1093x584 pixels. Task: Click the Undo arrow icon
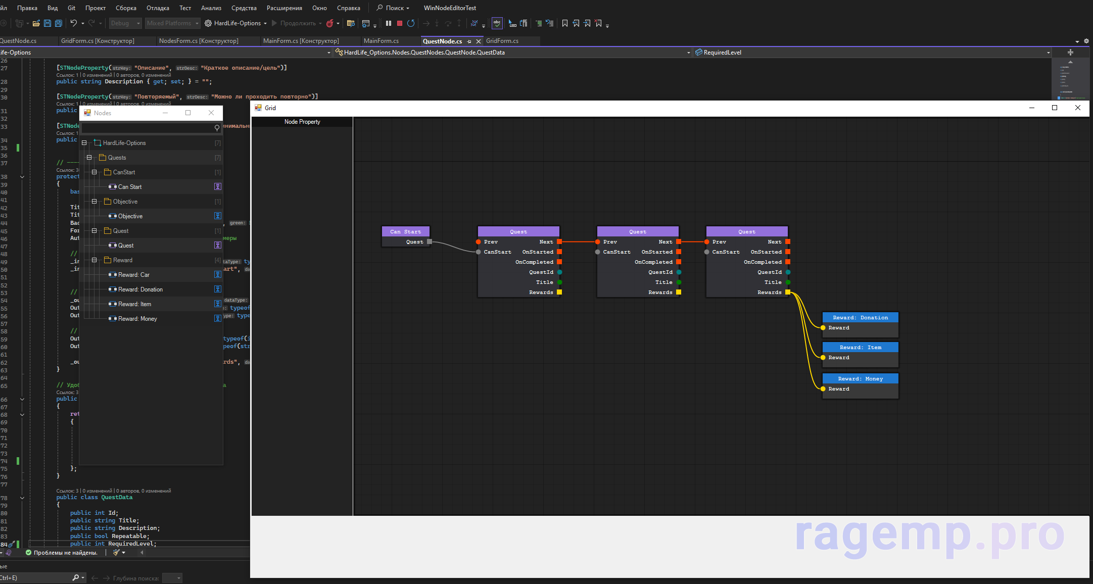pyautogui.click(x=74, y=23)
